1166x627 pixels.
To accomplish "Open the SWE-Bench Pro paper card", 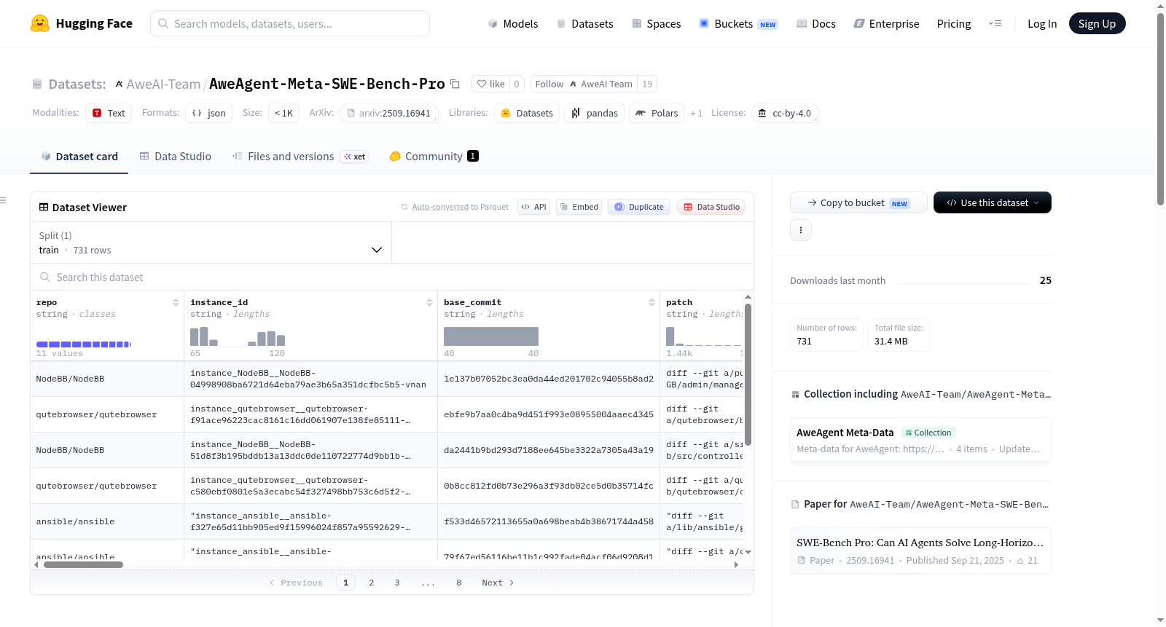I will pos(920,551).
